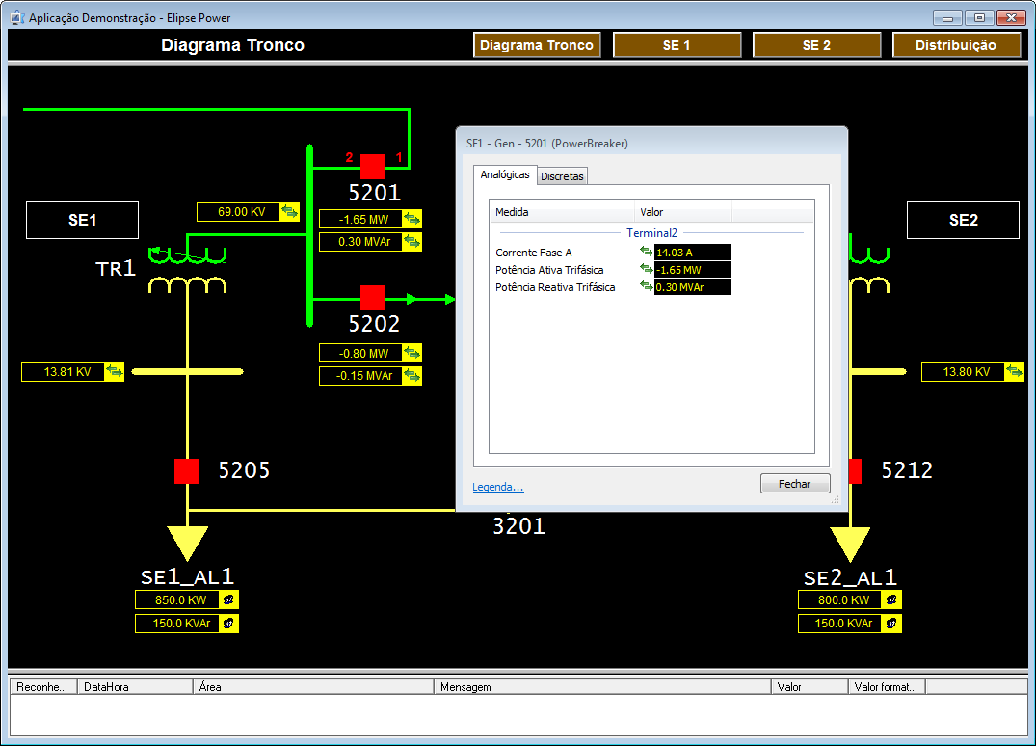
Task: Click the SE1_AL1 yellow load arrow
Action: 187,542
